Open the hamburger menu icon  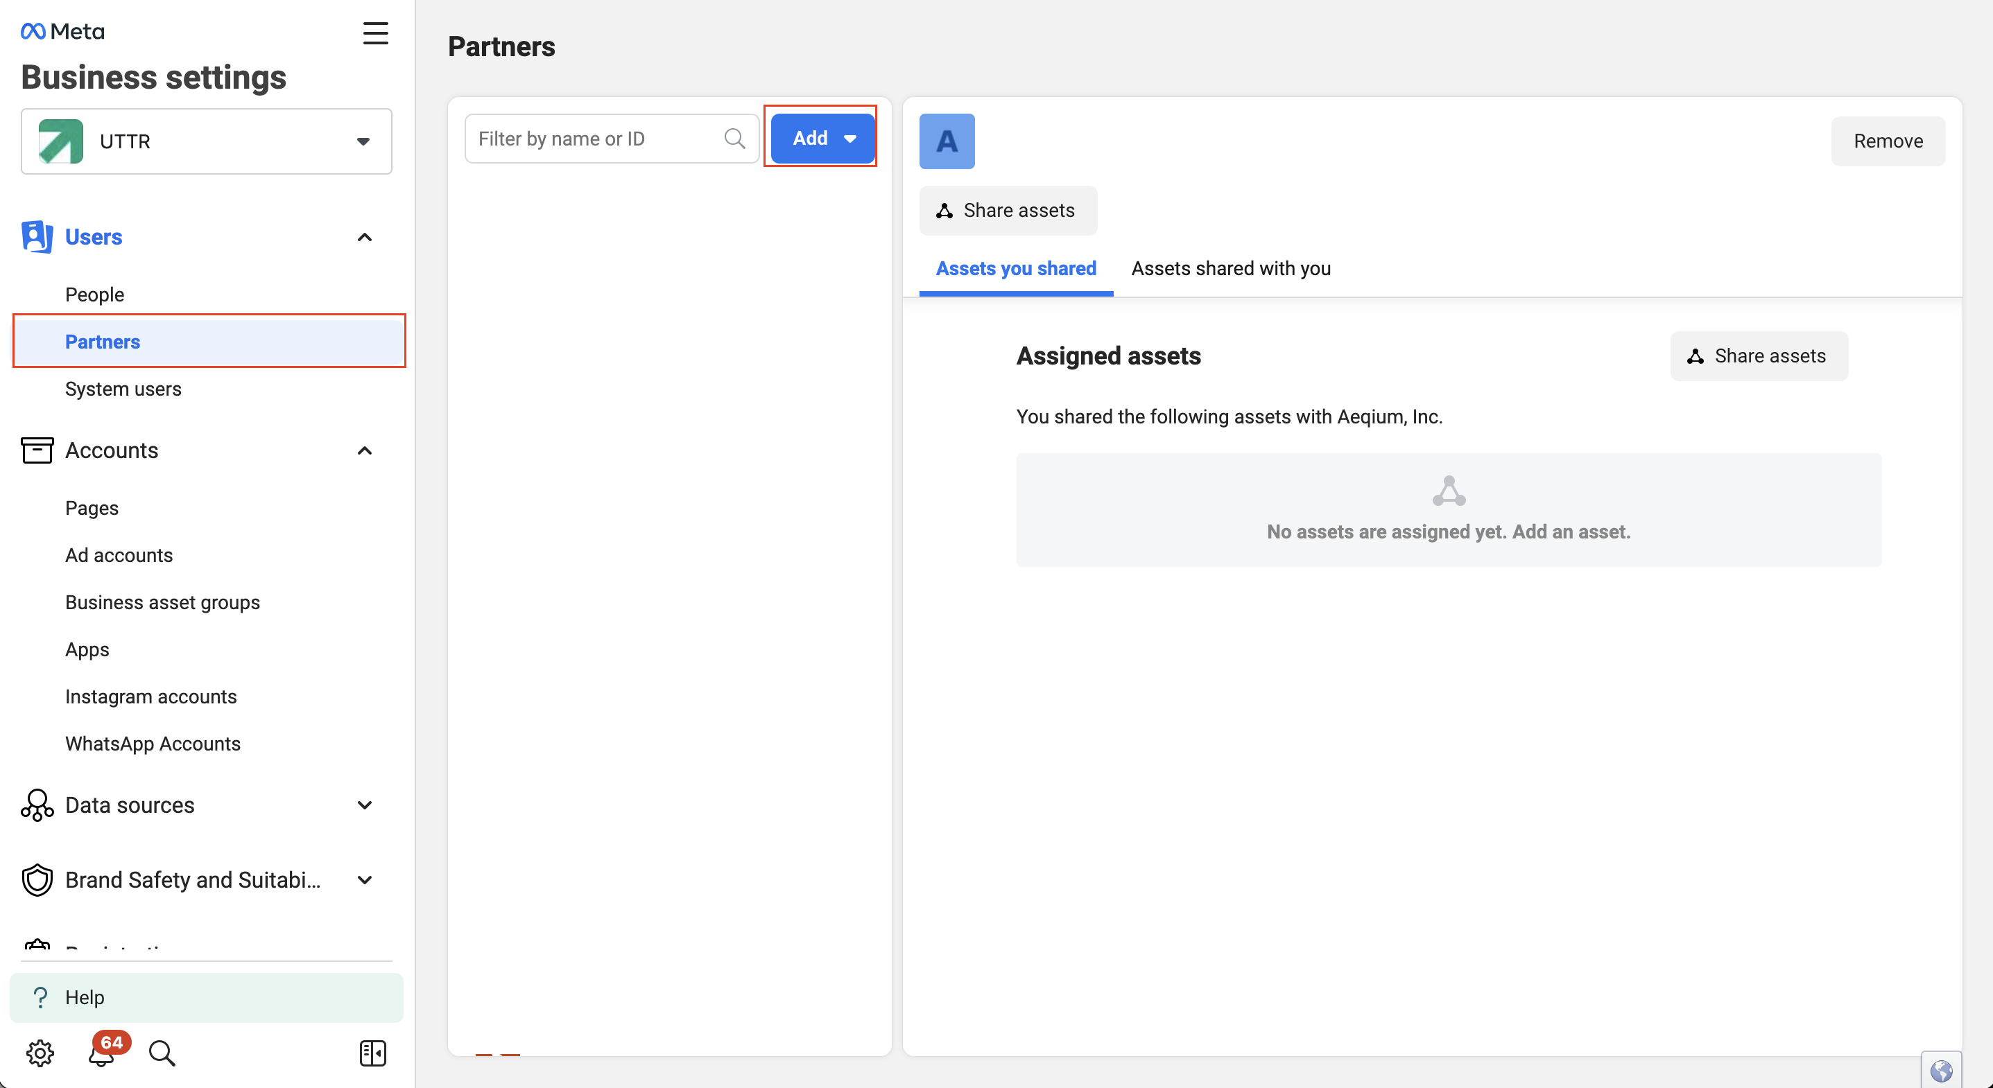(x=375, y=33)
